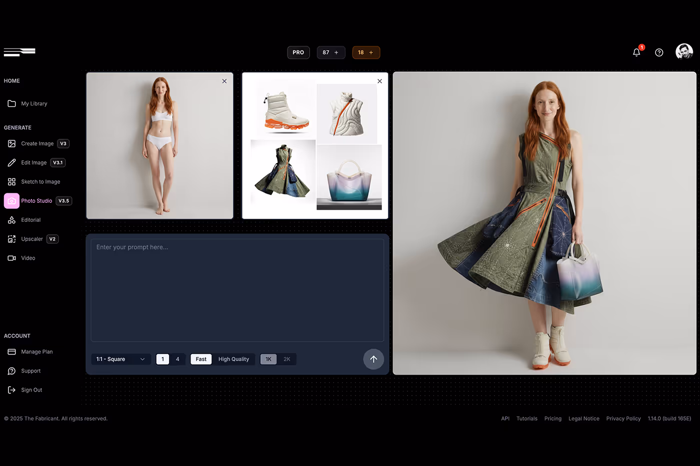Select the Upscaler tool
The height and width of the screenshot is (466, 700).
32,239
